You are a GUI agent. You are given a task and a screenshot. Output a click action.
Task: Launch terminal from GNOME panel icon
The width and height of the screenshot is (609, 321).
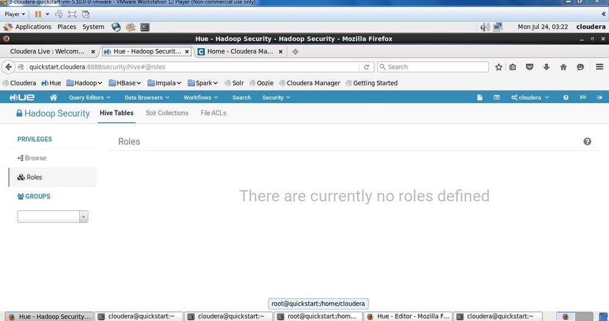point(145,27)
